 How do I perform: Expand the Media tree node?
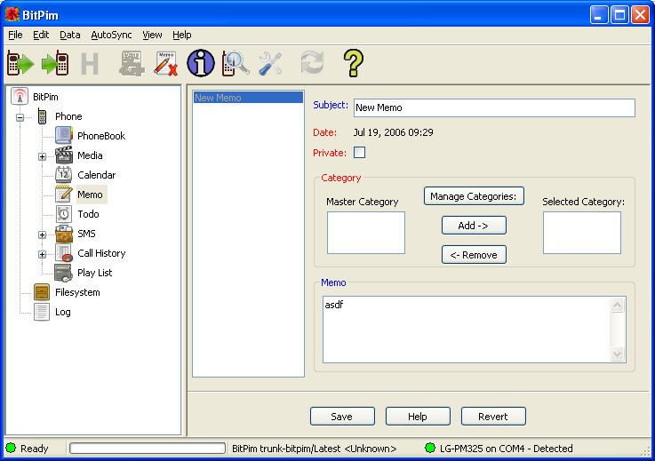[x=42, y=156]
